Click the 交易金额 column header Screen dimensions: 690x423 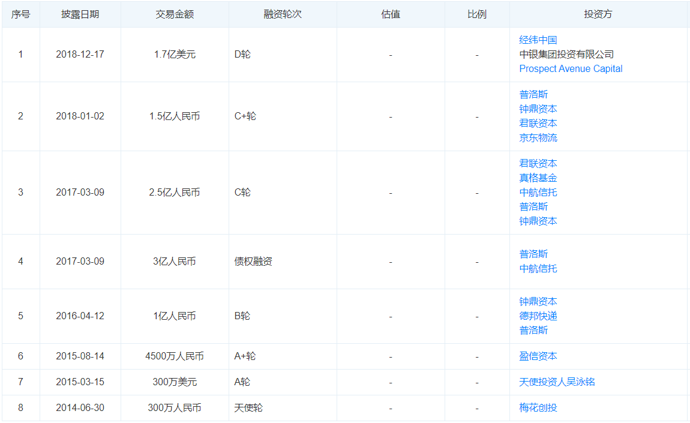[175, 14]
